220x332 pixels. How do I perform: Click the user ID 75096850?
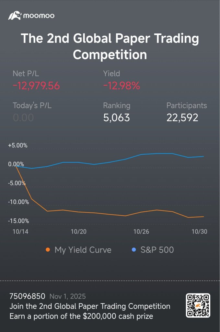click(27, 296)
